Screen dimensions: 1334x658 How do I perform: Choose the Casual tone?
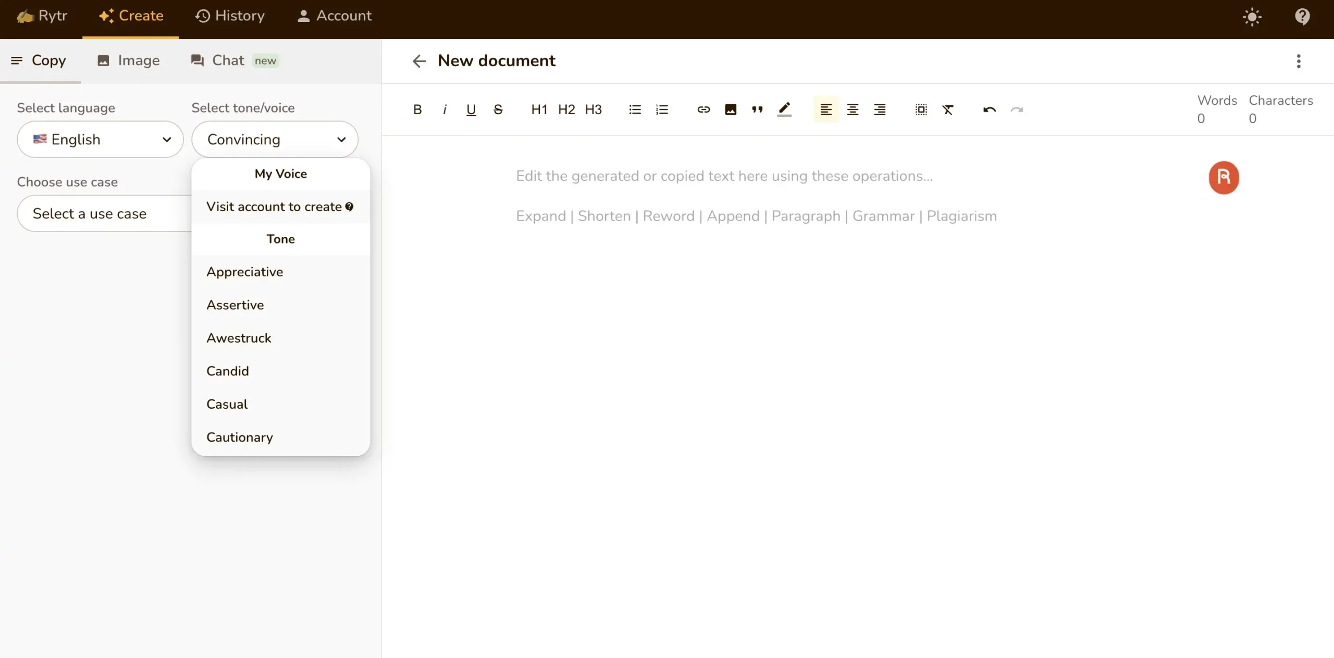click(x=280, y=404)
